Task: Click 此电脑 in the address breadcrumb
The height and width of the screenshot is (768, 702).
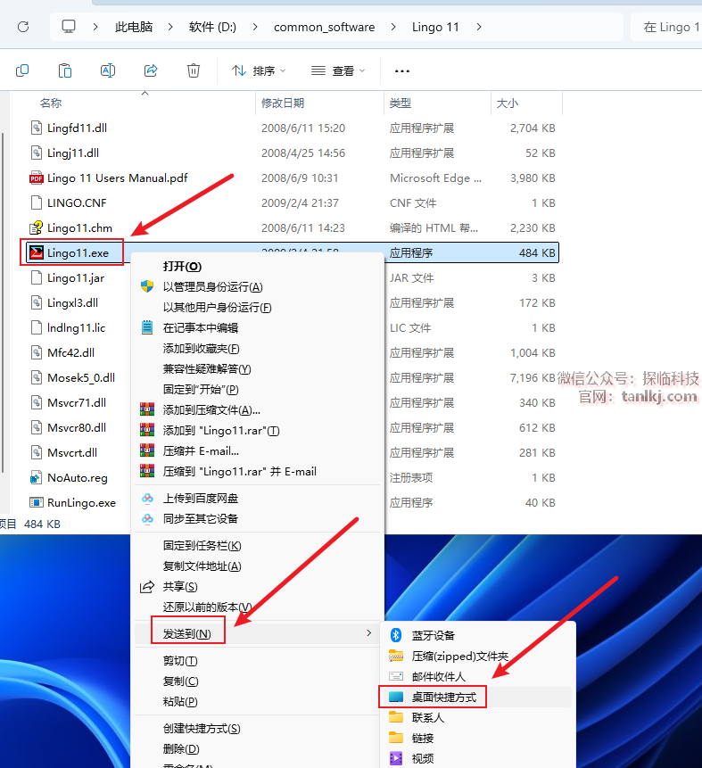Action: [134, 27]
